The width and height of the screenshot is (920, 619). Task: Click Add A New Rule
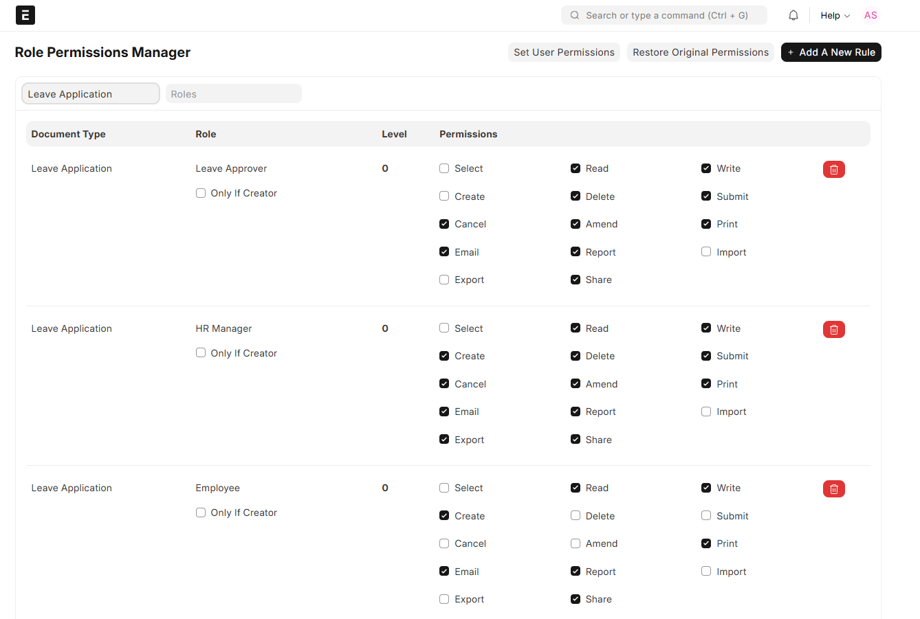point(831,52)
